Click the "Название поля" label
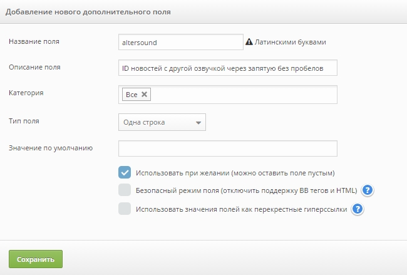Viewport: 407px width, 275px height. [x=34, y=41]
